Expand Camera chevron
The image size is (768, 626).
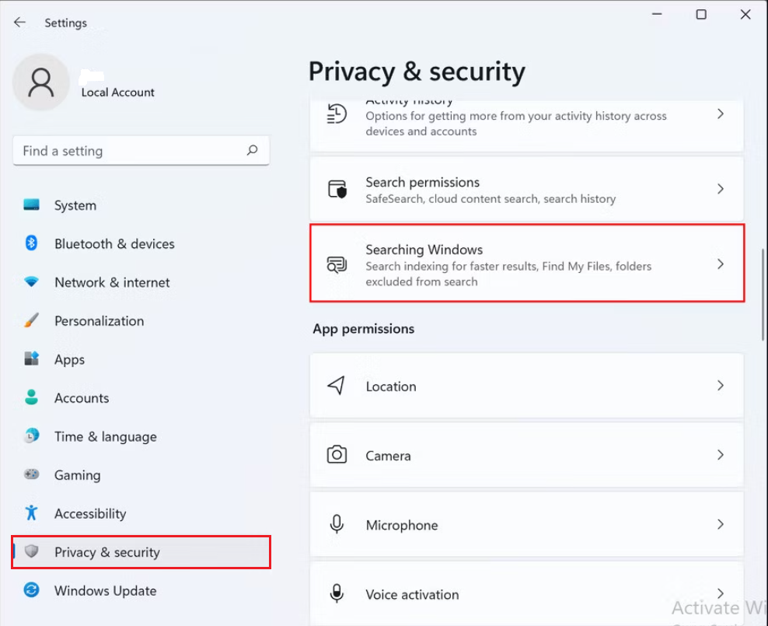click(x=720, y=455)
